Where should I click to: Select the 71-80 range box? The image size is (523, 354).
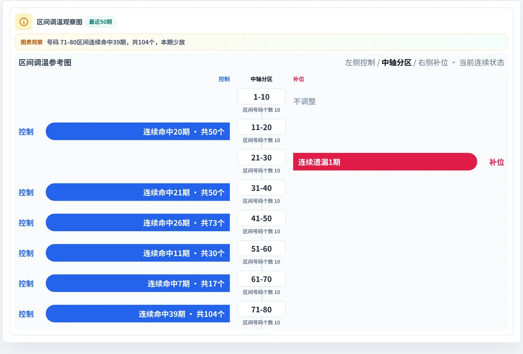coord(261,310)
